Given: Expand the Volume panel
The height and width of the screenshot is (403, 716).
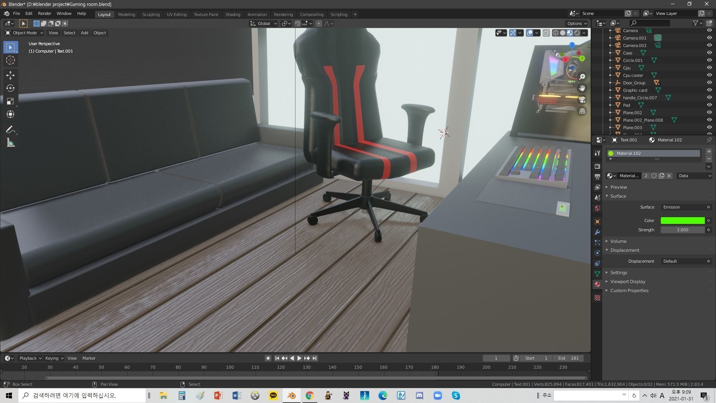Looking at the screenshot, I should pos(618,241).
